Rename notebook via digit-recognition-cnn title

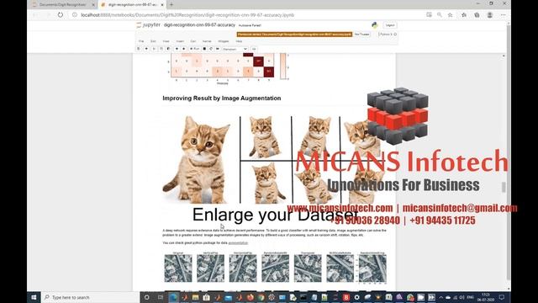click(x=199, y=25)
